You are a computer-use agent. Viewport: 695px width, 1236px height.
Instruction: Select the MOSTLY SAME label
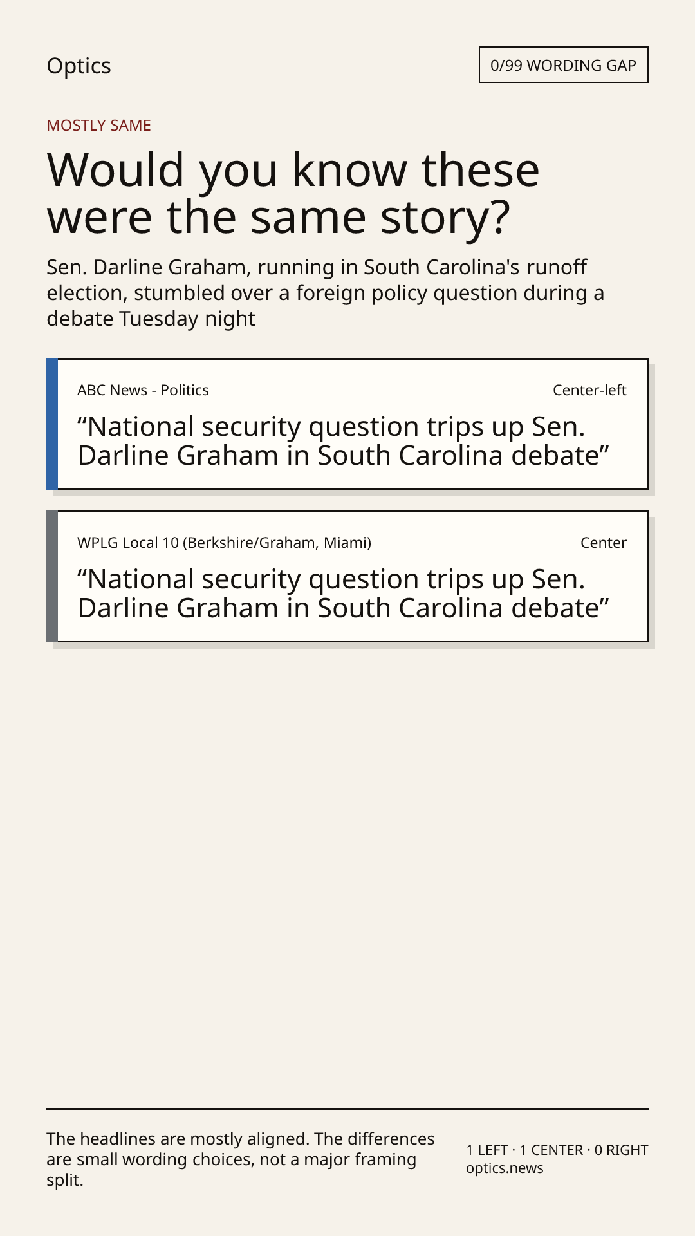(x=98, y=126)
